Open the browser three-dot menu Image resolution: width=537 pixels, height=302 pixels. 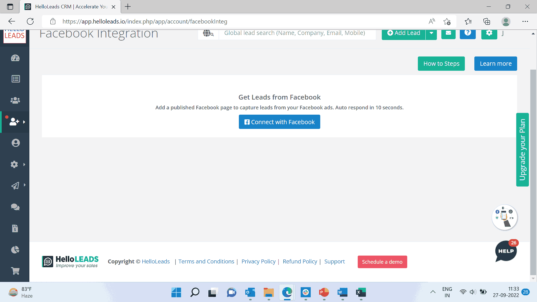coord(525,21)
